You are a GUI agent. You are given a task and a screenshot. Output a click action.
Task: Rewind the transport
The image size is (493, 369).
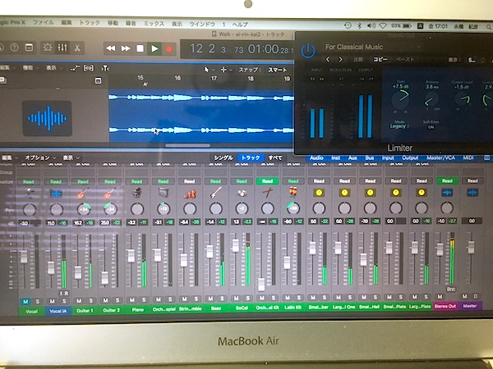[111, 48]
